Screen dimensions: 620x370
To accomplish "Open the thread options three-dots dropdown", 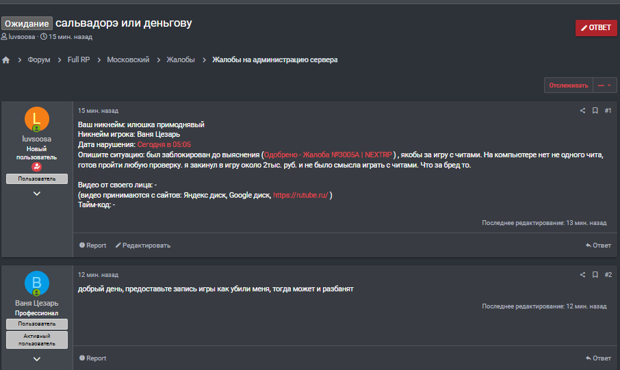I will click(604, 85).
